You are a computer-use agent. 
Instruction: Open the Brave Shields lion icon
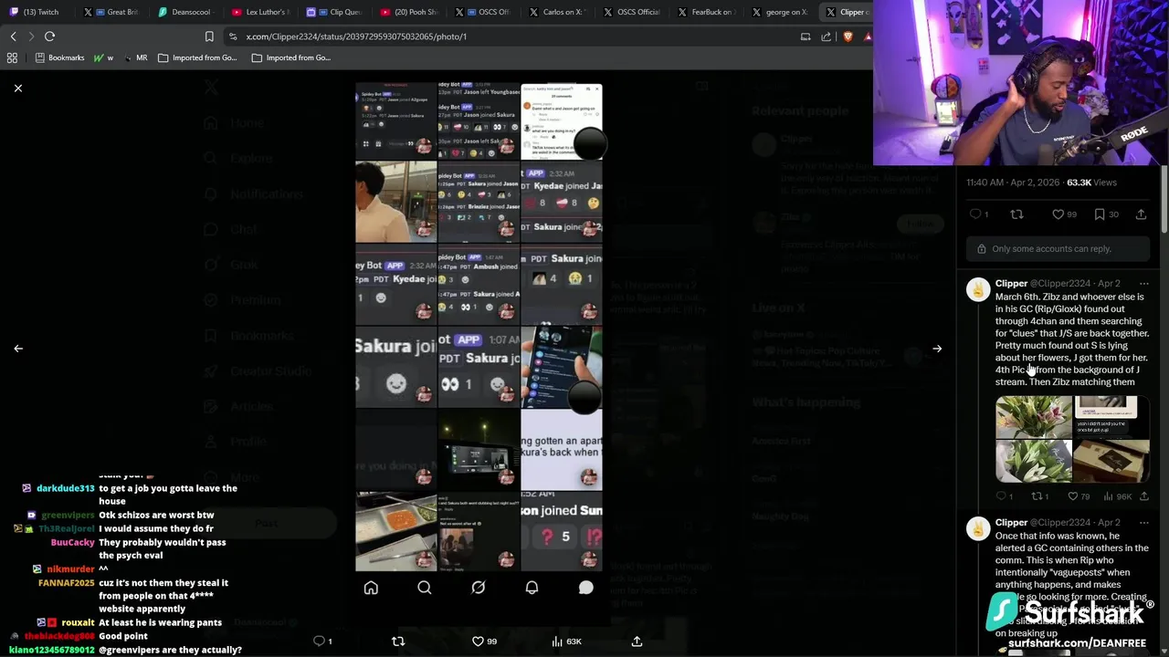848,36
